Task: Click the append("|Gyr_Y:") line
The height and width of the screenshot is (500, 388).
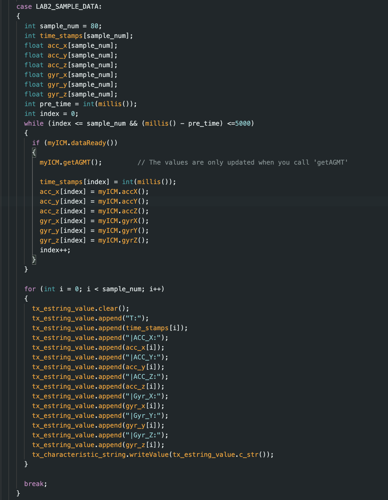Action: point(100,416)
